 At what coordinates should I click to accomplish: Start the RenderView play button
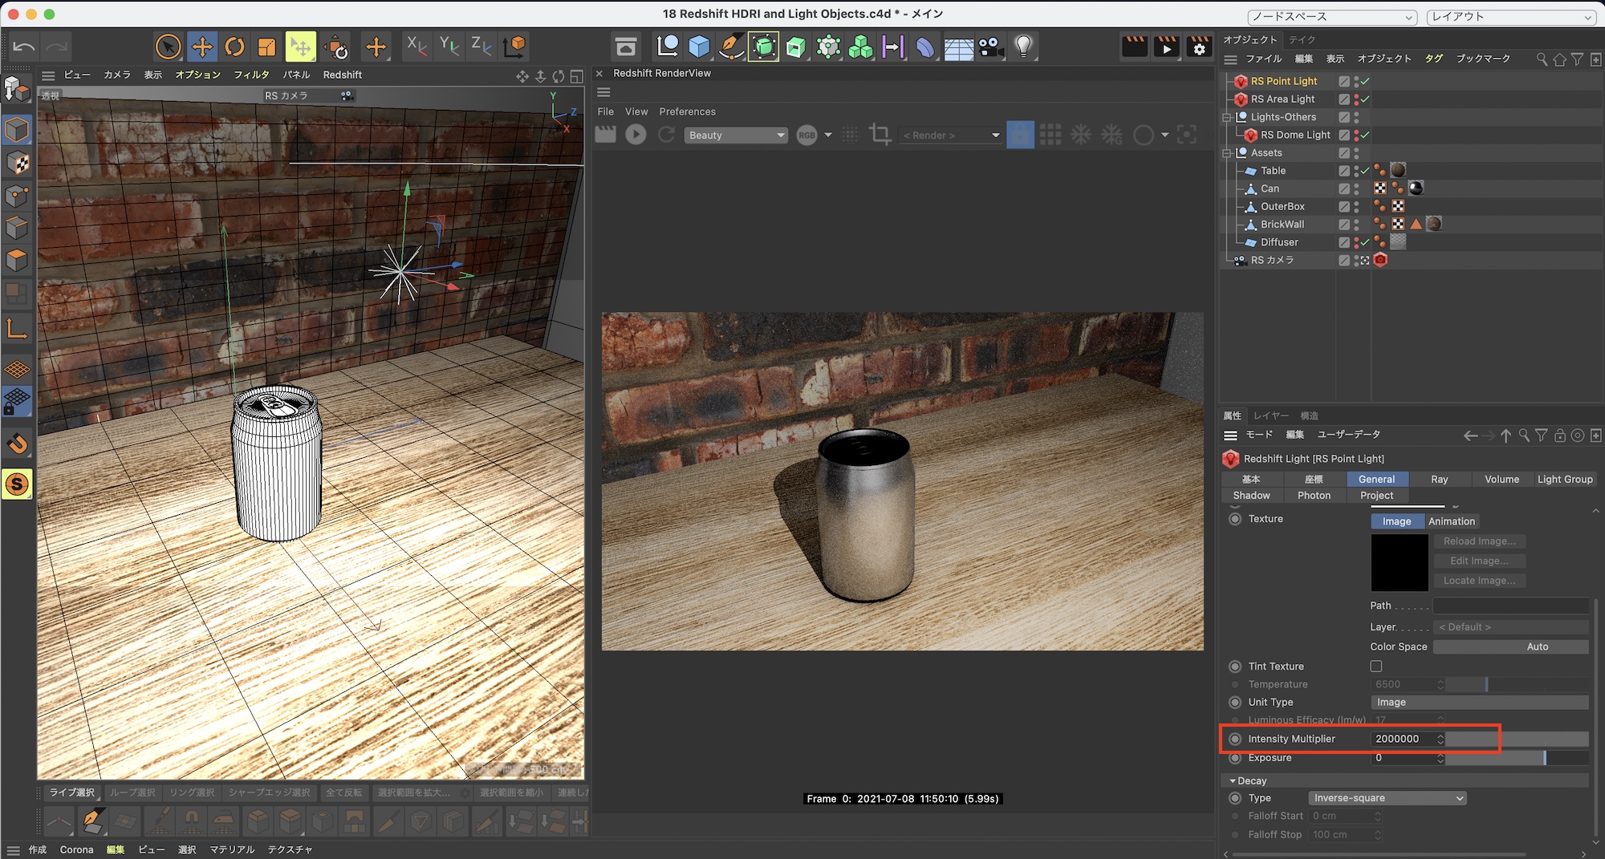(636, 135)
